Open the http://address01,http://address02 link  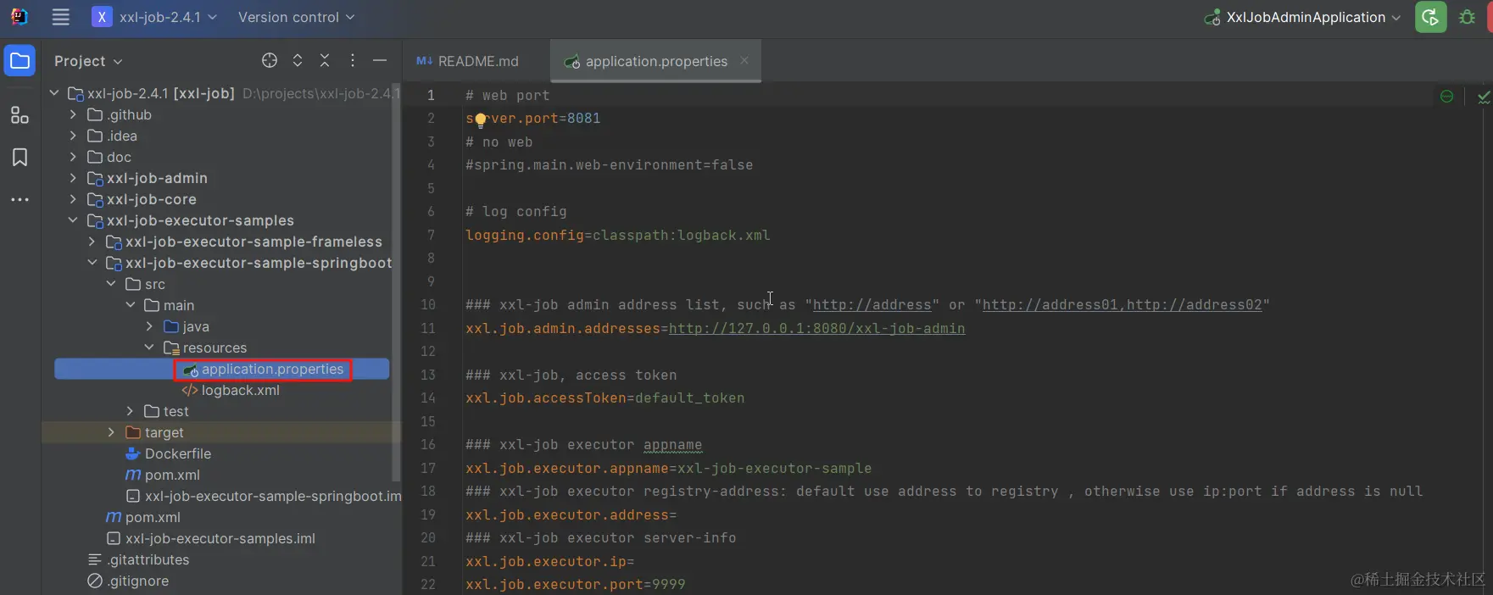1122,304
